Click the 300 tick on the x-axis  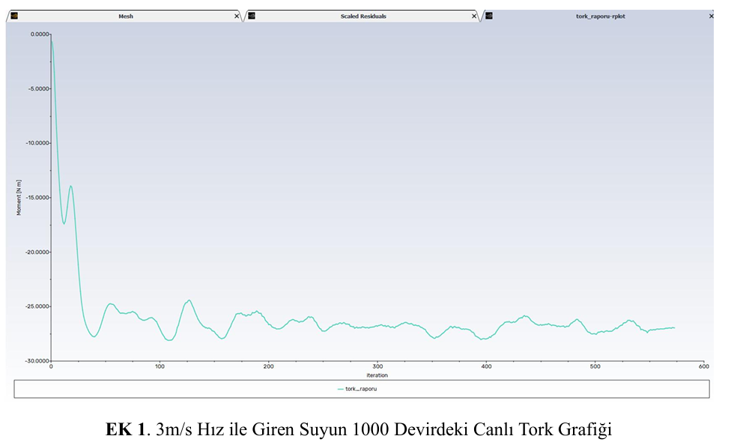tap(377, 366)
